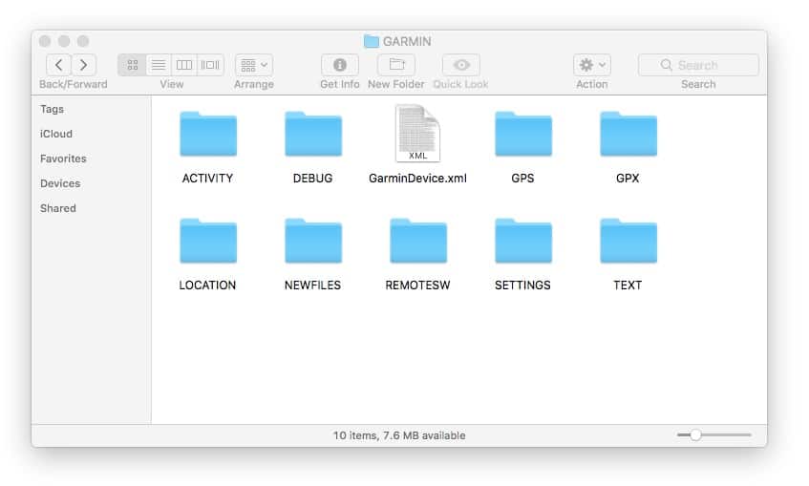The width and height of the screenshot is (809, 486).
Task: Click the GARMIN folder icon in title bar
Action: coord(371,41)
